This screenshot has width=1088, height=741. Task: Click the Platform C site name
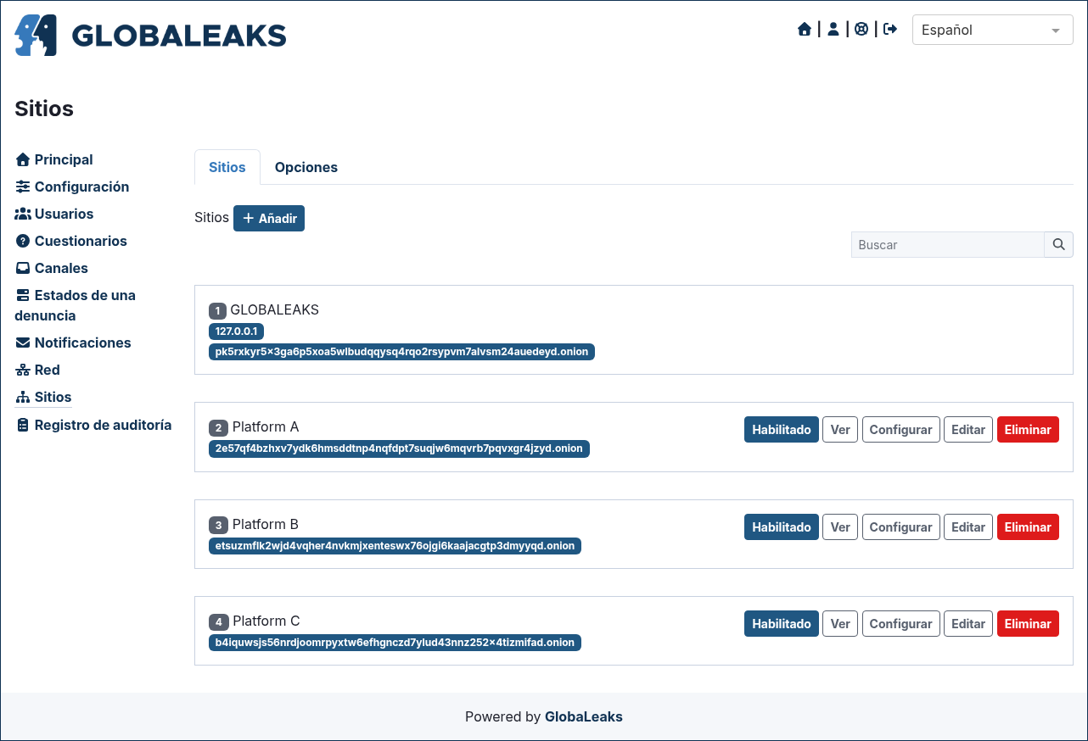click(x=266, y=621)
